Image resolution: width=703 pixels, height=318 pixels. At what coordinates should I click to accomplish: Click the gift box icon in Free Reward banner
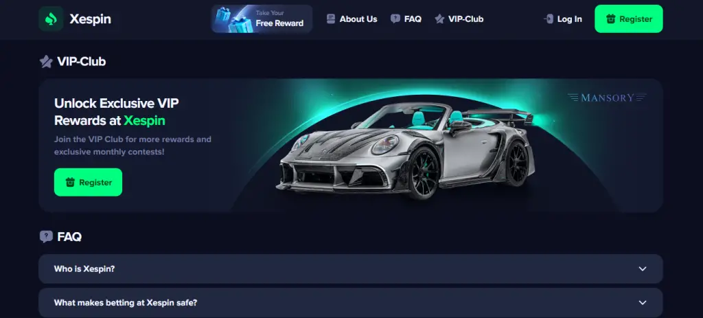click(x=233, y=20)
